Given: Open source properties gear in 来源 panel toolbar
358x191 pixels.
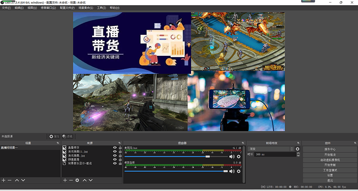Looking at the screenshot, I should tap(77, 180).
